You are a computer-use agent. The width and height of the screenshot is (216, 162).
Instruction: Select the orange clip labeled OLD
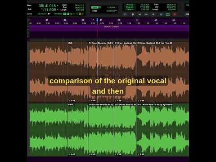(78, 72)
